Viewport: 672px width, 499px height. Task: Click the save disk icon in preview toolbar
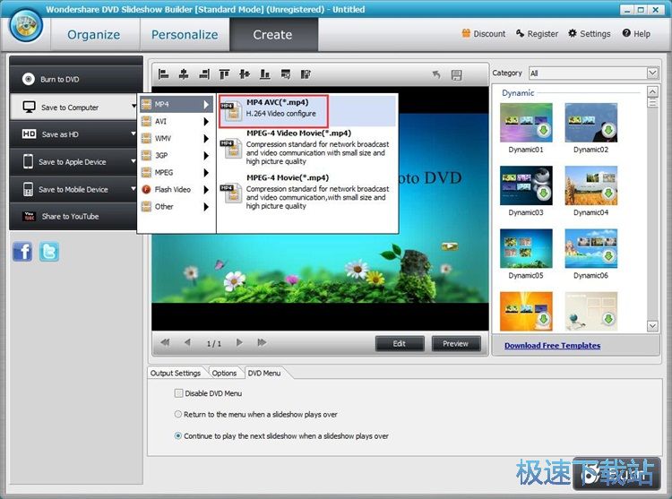456,75
